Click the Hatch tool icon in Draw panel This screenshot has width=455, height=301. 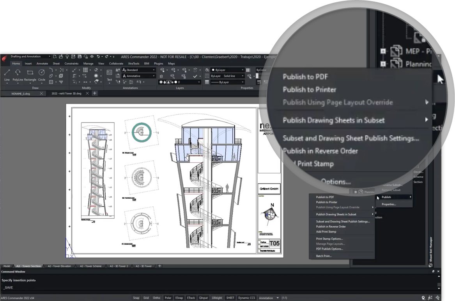point(51,82)
